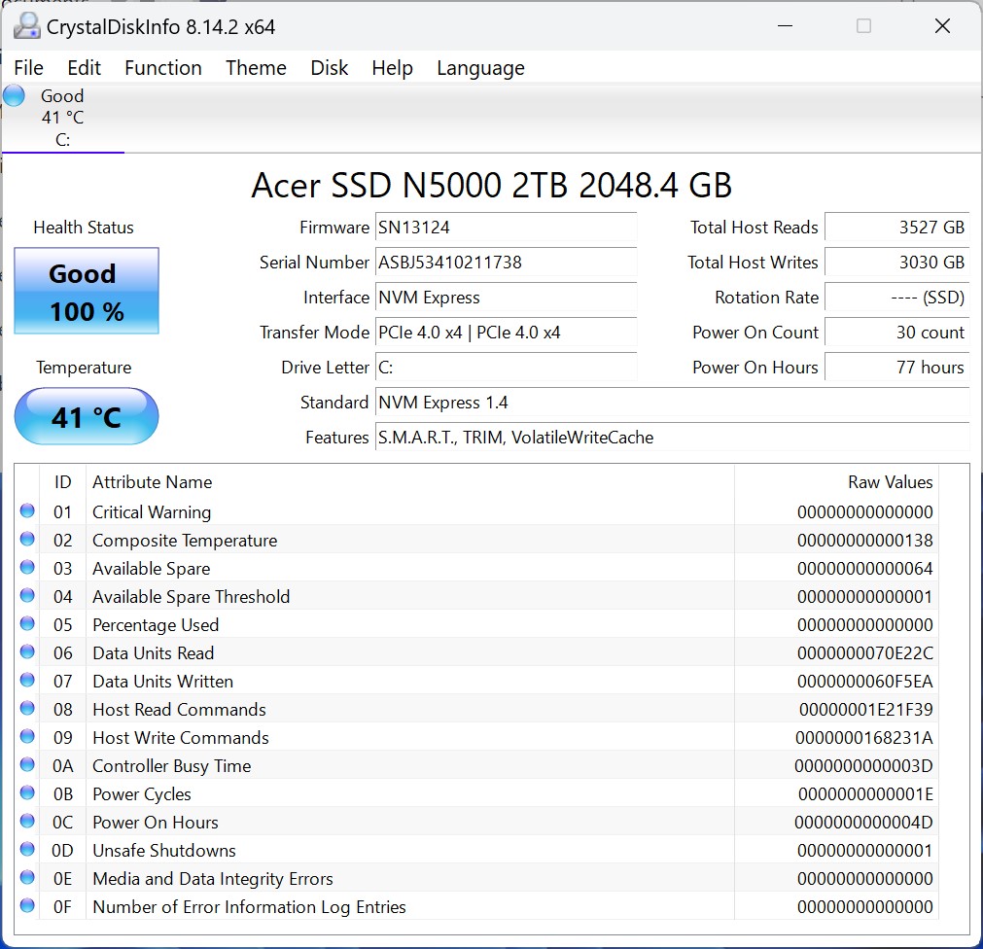Click the Good 100 % health status button
The height and width of the screenshot is (949, 983).
87,292
